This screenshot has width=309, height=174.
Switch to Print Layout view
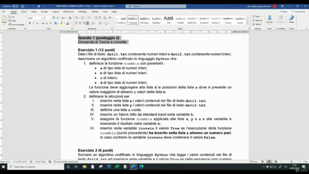click(269, 161)
